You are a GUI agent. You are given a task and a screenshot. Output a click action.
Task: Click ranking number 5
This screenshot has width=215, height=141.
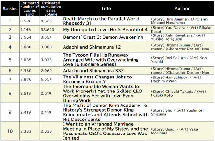pyautogui.click(x=10, y=60)
